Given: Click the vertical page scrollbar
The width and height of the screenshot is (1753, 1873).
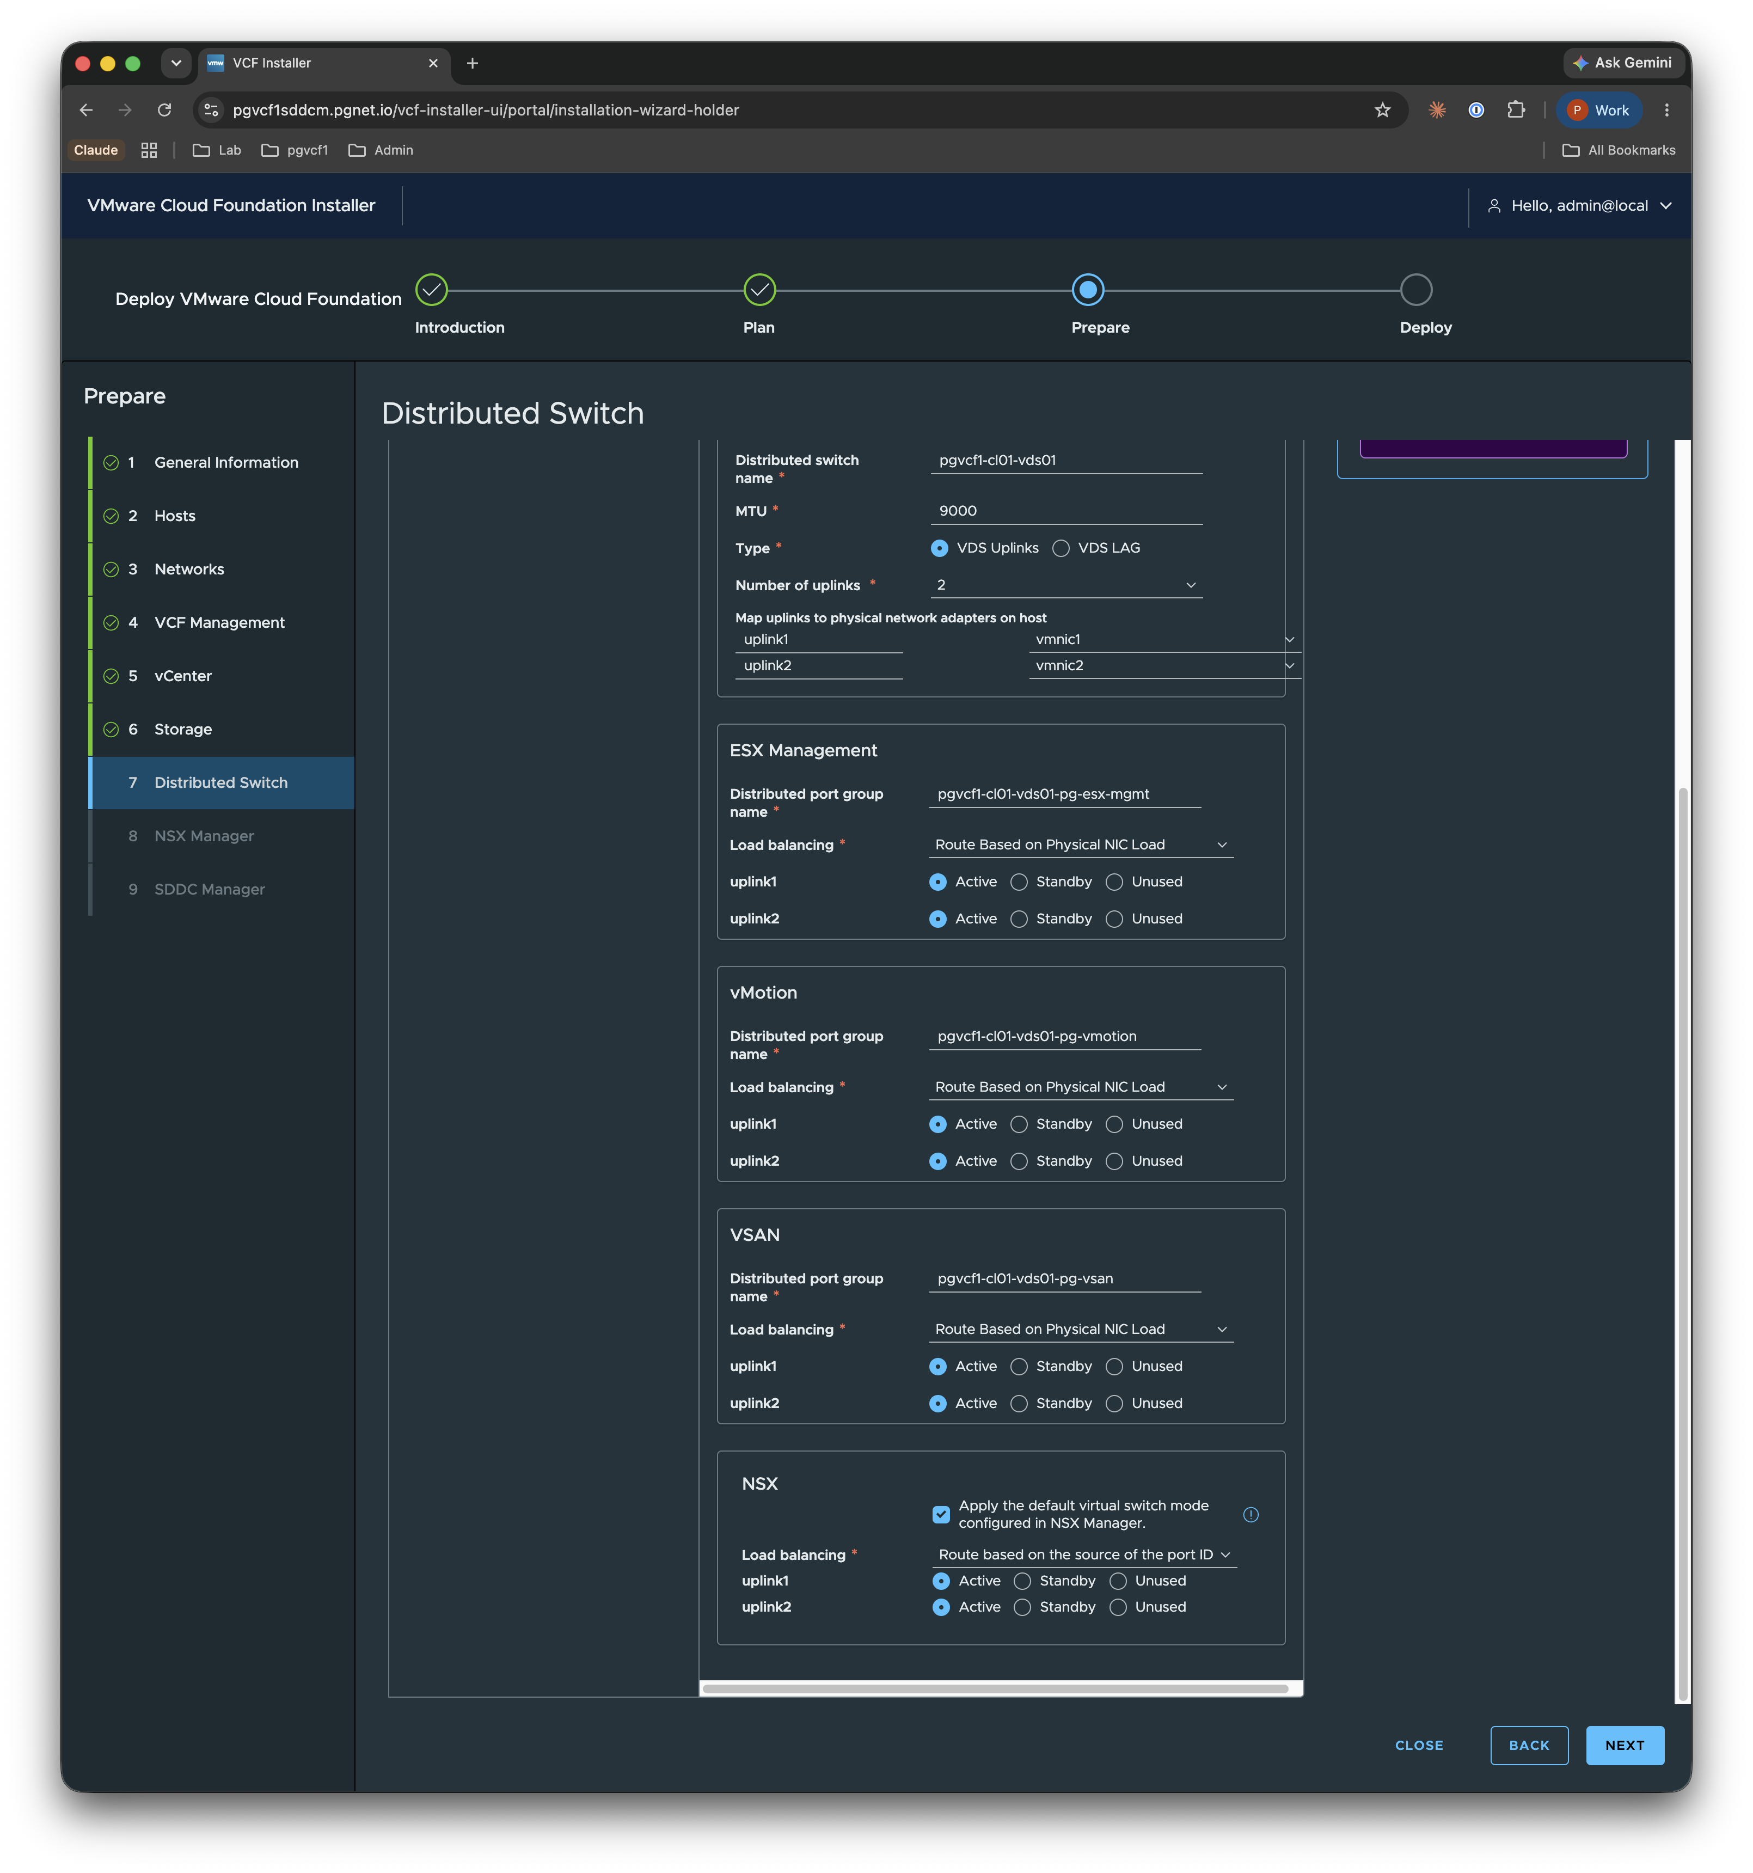Looking at the screenshot, I should point(1682,1244).
